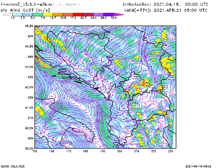217x168 pixels.
Task: Click the legend value 20.7
Action: click(83, 18)
